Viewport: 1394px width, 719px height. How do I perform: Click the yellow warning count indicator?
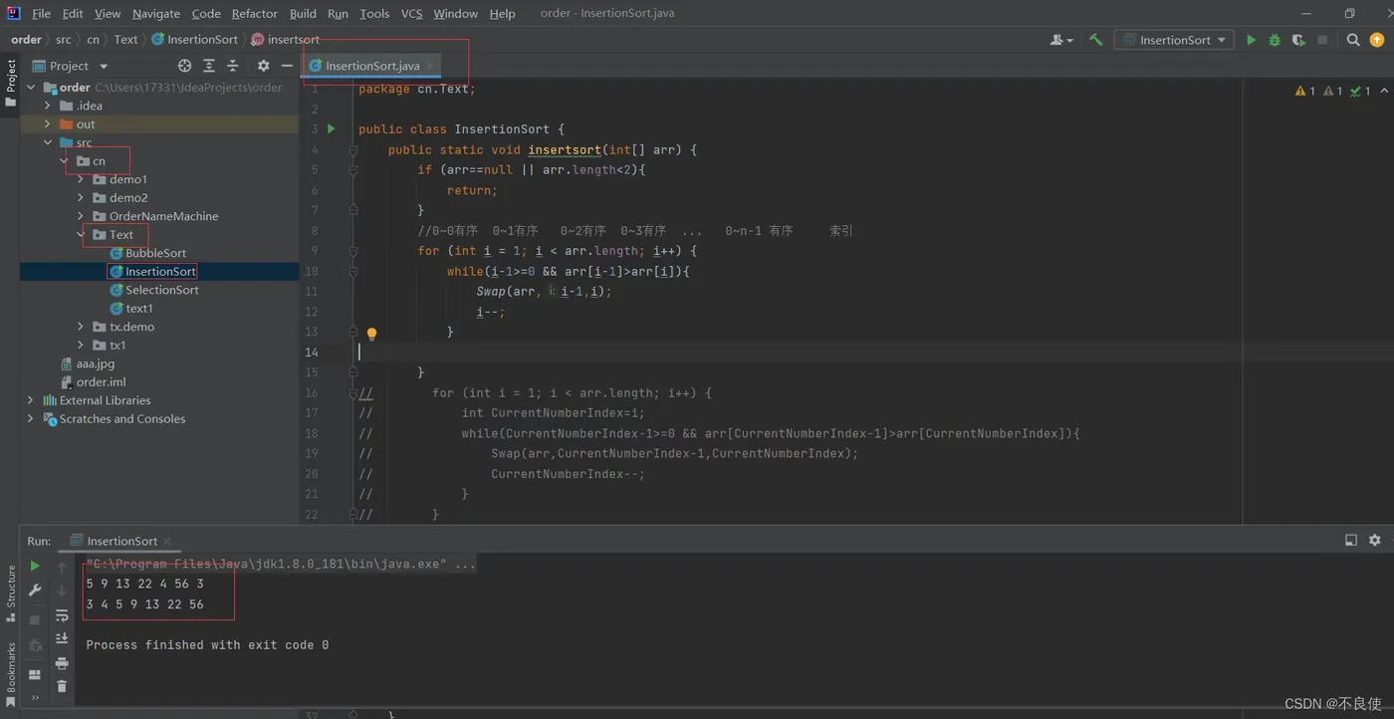point(1305,91)
